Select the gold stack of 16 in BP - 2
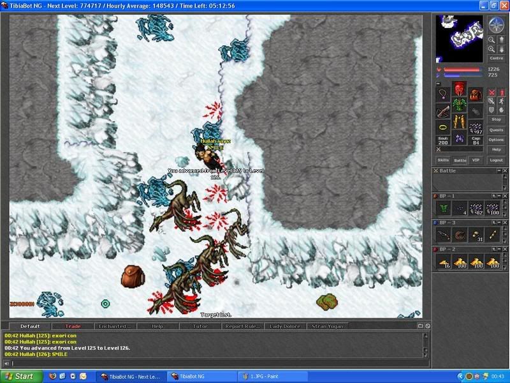 [x=443, y=262]
